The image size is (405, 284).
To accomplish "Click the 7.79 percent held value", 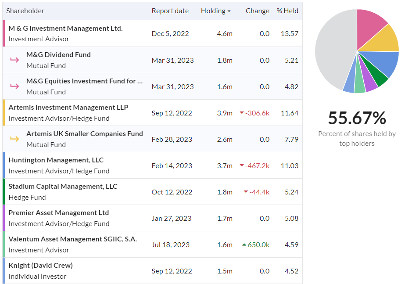I will pyautogui.click(x=291, y=139).
